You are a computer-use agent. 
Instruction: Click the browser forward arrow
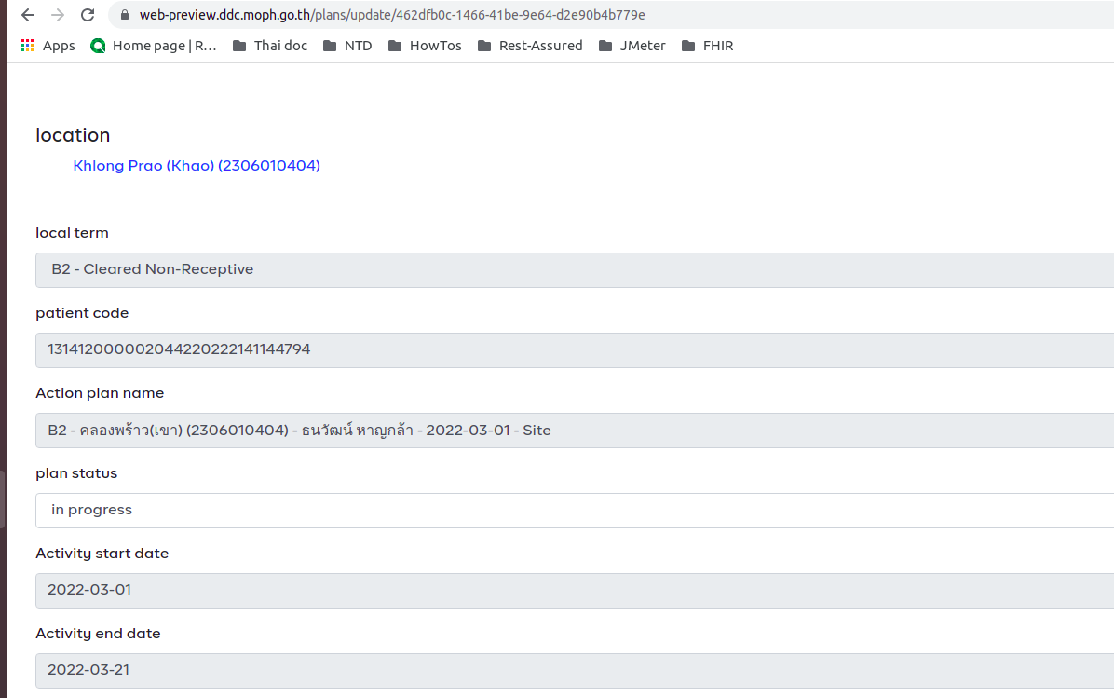click(x=58, y=15)
